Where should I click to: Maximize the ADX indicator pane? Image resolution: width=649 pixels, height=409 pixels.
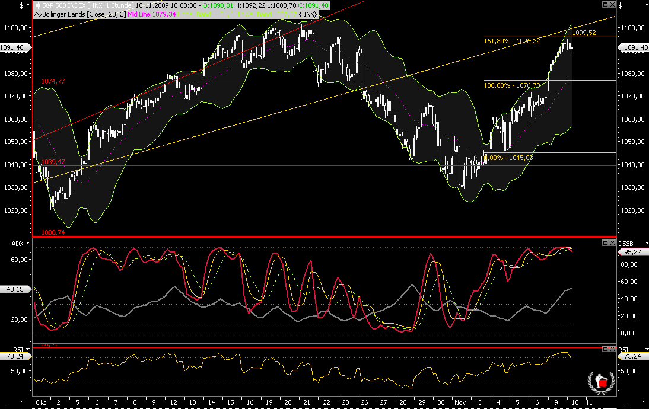pos(605,243)
